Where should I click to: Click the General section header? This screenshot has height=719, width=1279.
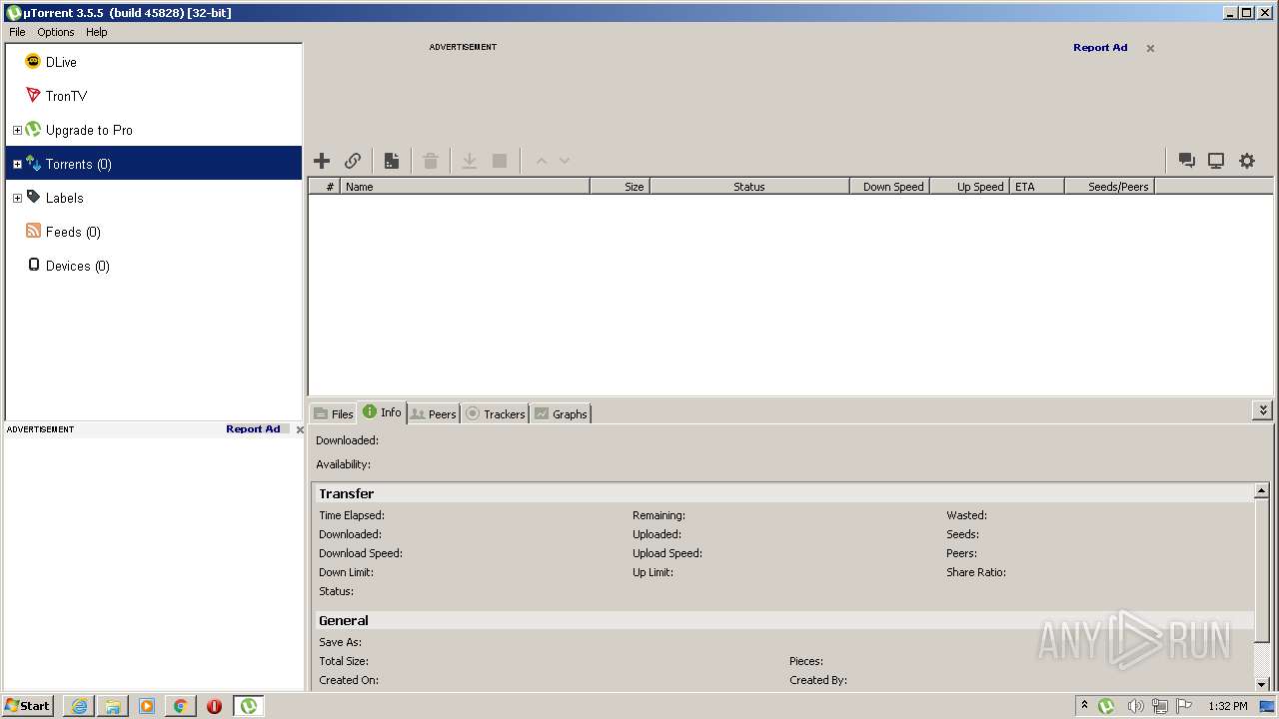click(783, 620)
